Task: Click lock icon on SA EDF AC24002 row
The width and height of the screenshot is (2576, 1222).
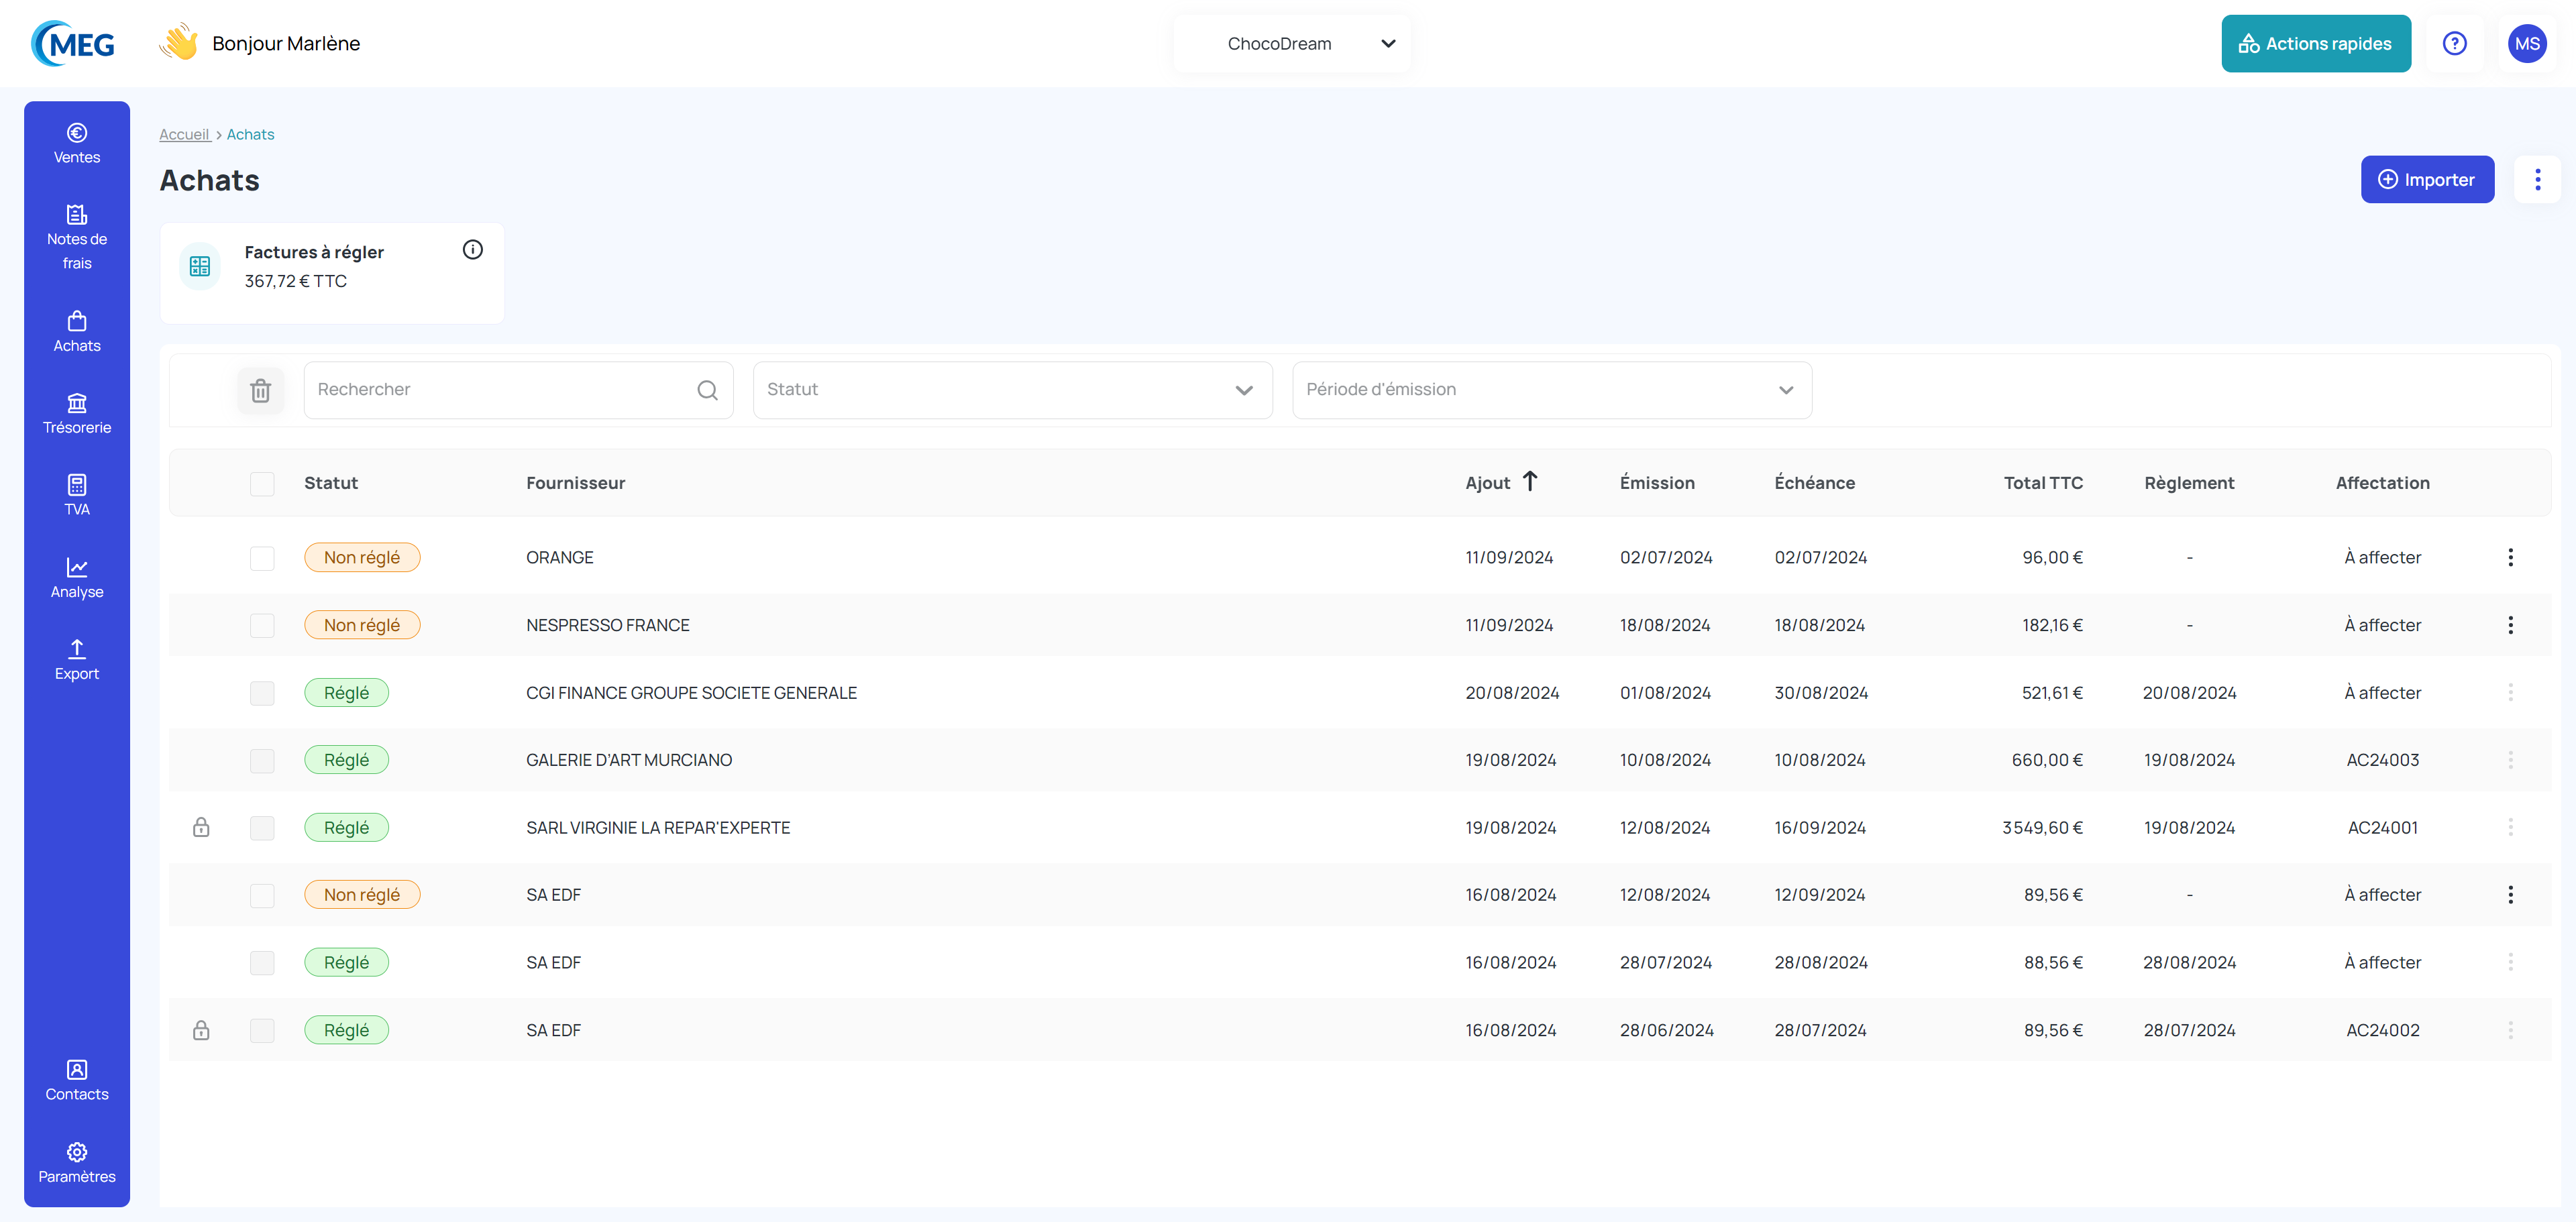Action: click(201, 1030)
